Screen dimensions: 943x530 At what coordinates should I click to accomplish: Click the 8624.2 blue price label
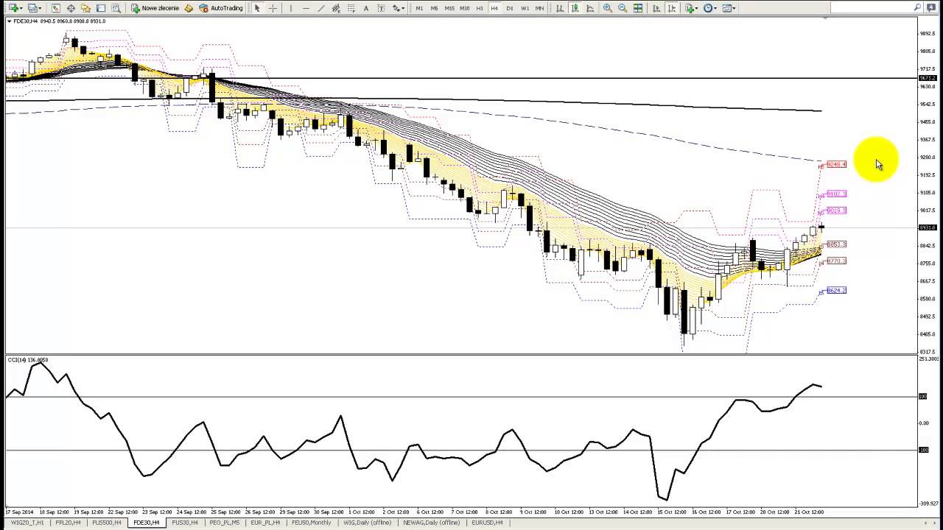836,290
